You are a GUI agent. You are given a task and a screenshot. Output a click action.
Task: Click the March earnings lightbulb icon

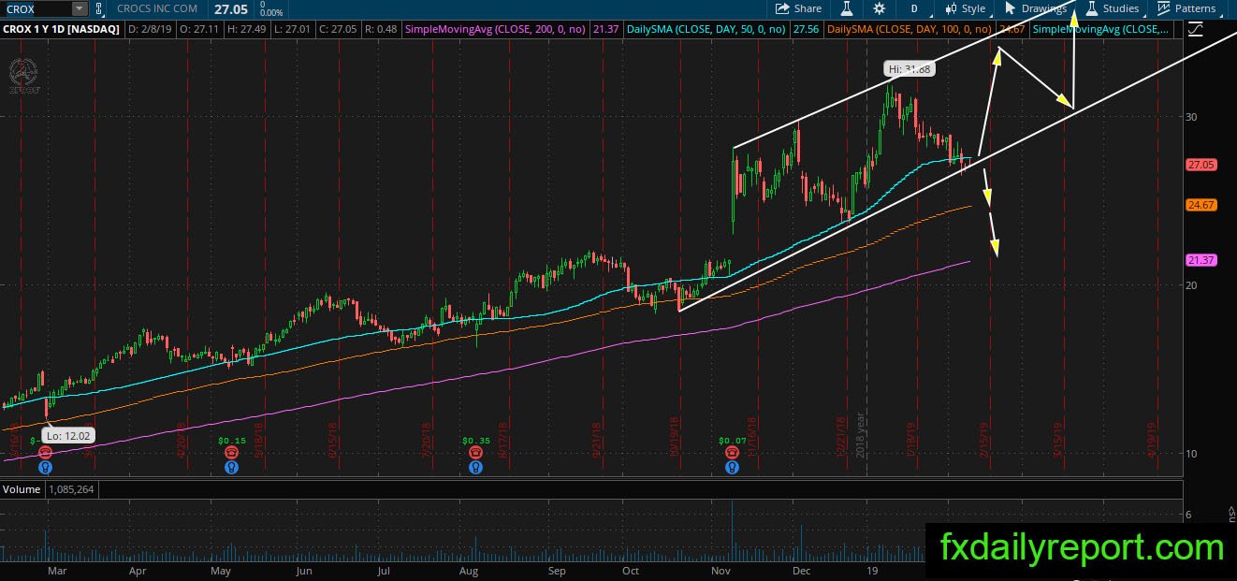[x=45, y=466]
